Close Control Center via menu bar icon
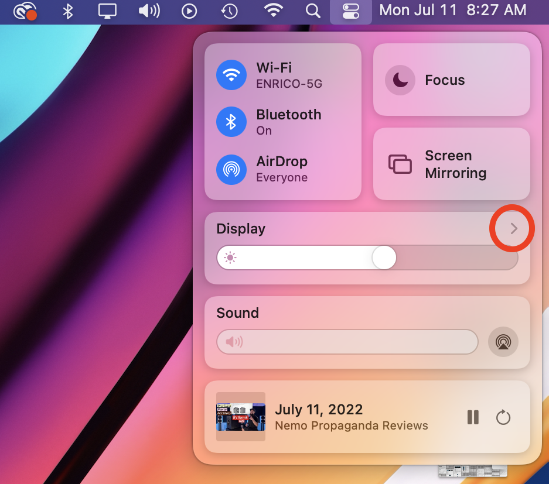The width and height of the screenshot is (549, 484). (x=351, y=11)
